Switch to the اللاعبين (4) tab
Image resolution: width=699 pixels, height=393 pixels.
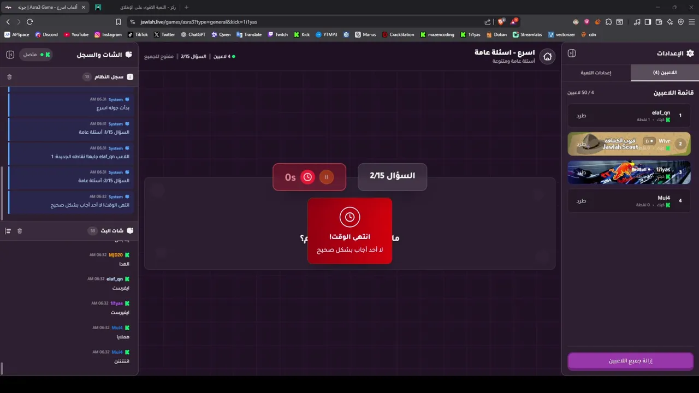point(665,73)
